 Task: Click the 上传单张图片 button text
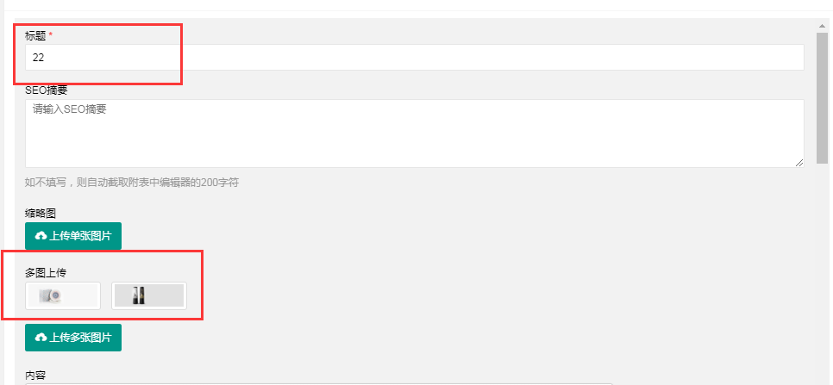[80, 236]
